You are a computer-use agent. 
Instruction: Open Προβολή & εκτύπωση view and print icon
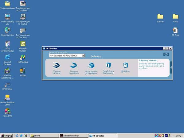[x=108, y=65]
